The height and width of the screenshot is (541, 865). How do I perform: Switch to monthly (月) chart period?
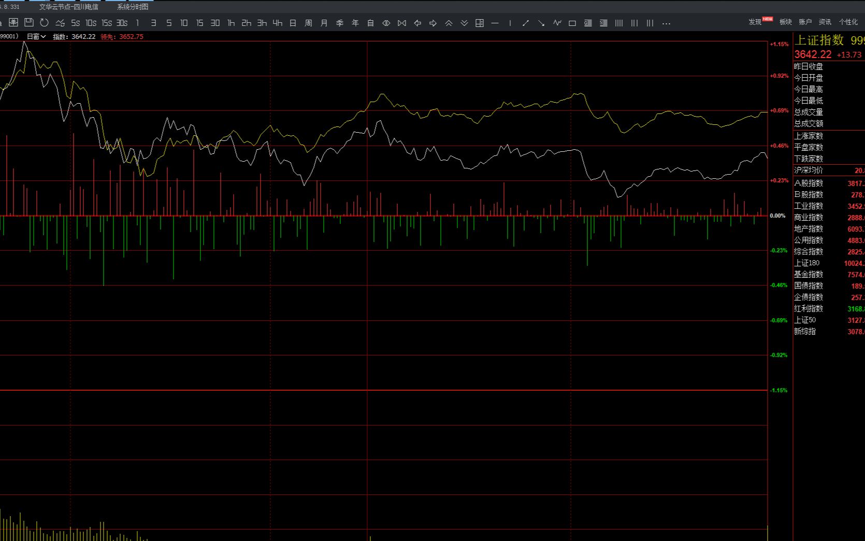click(x=324, y=23)
